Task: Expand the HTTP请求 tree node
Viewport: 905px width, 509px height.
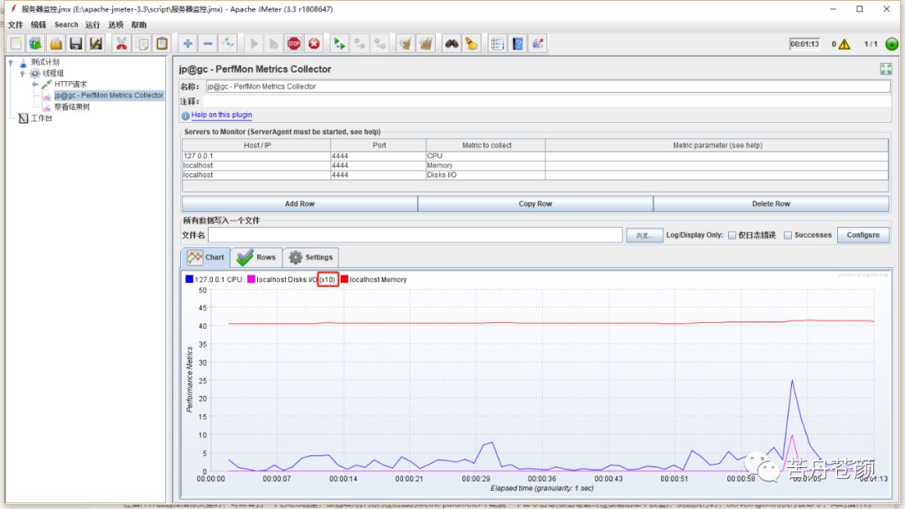Action: coord(35,85)
